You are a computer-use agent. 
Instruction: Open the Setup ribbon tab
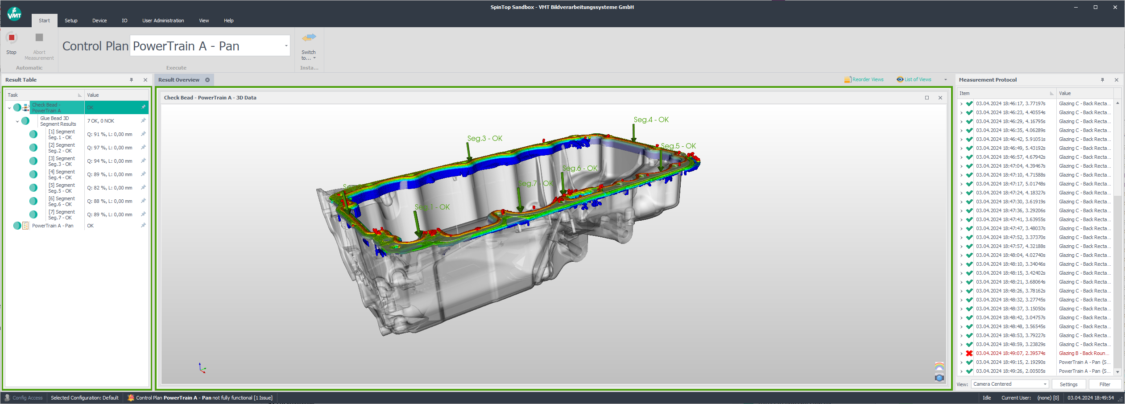(71, 21)
